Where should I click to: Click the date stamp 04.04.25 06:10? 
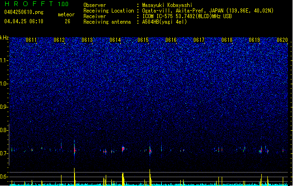click(24, 21)
